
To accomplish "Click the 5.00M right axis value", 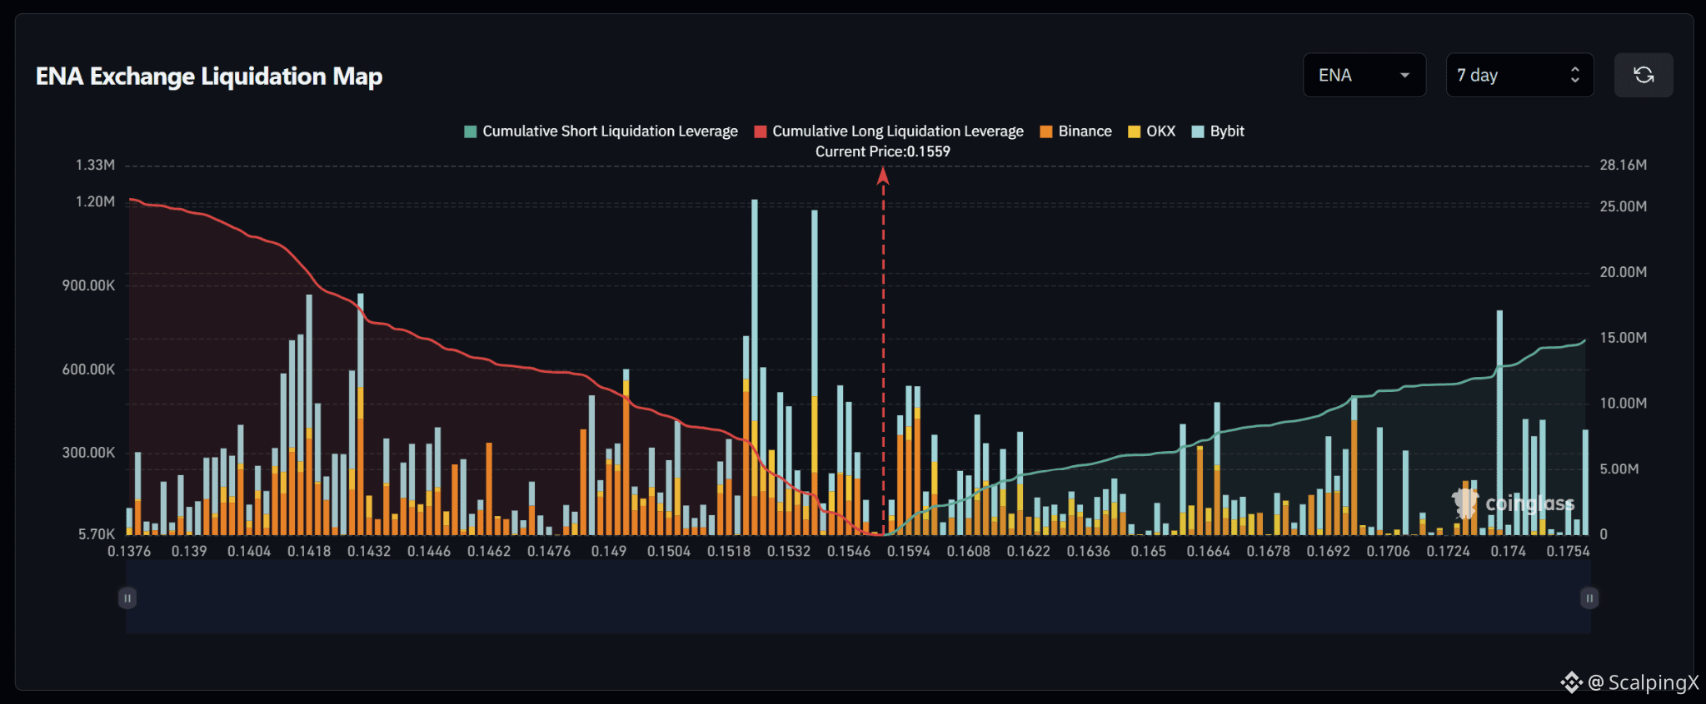I will tap(1619, 469).
